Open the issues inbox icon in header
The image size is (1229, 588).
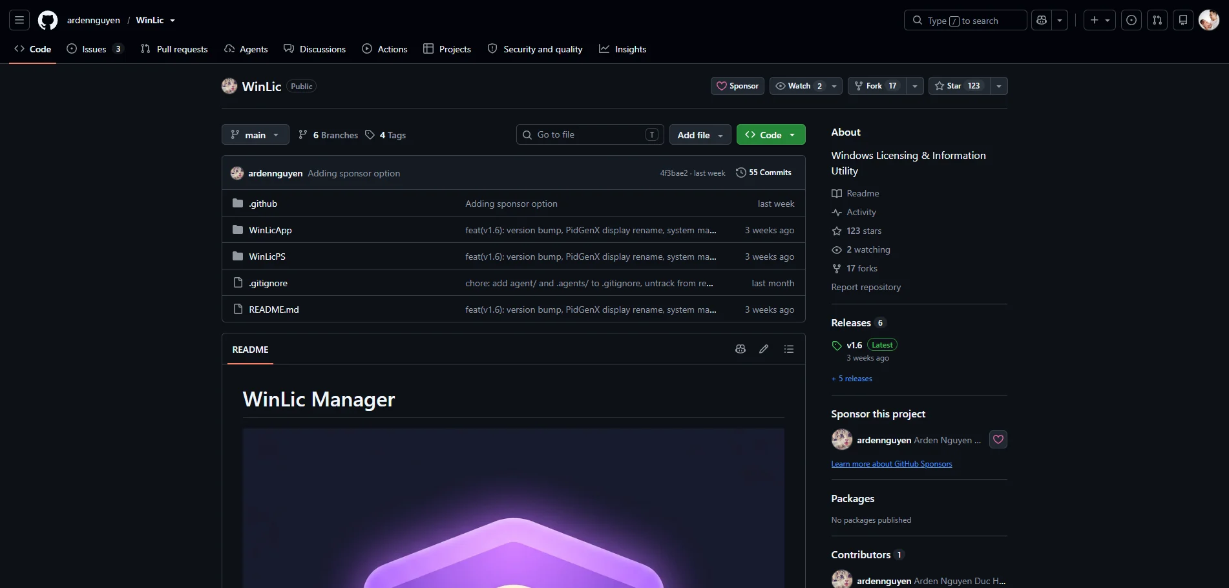point(1131,20)
